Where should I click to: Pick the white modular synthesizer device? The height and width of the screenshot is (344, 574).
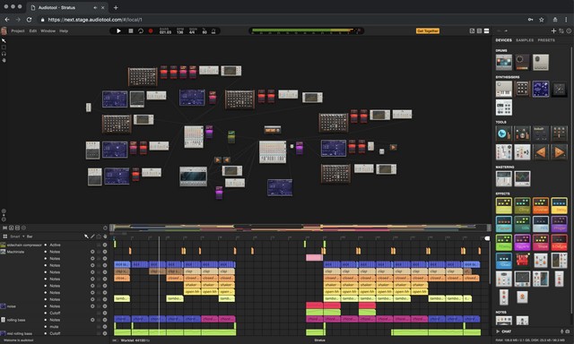tap(504, 107)
